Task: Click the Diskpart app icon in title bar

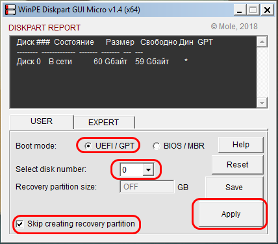Action: (10, 10)
